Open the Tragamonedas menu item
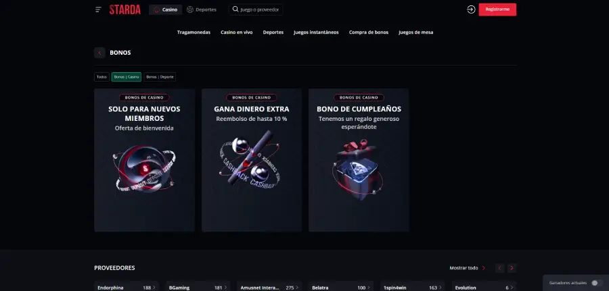Viewport: 609px width, 291px height. tap(194, 32)
